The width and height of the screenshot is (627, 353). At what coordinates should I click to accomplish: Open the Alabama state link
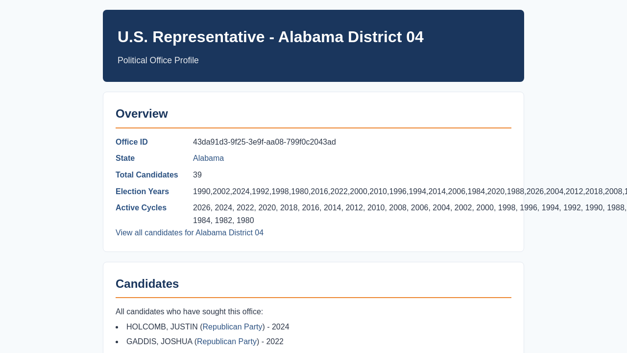click(208, 158)
